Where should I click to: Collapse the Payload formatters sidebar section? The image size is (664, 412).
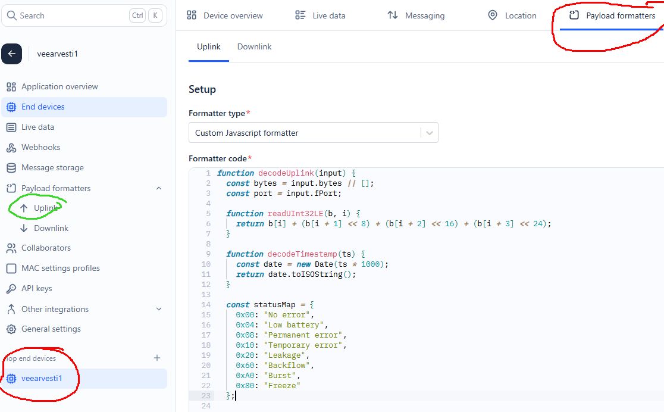(158, 188)
